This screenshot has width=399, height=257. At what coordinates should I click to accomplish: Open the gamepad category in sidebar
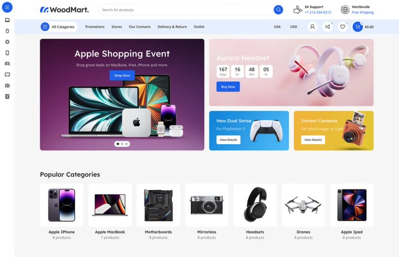pos(7,64)
